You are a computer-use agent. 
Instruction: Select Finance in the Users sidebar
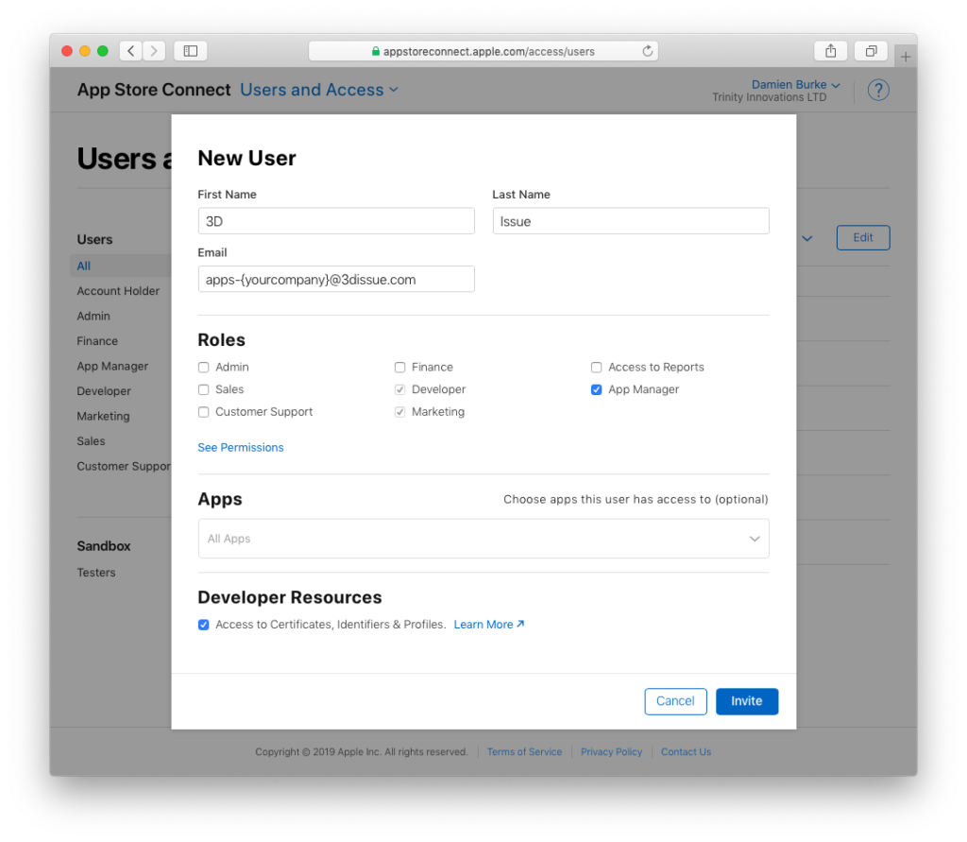[97, 341]
